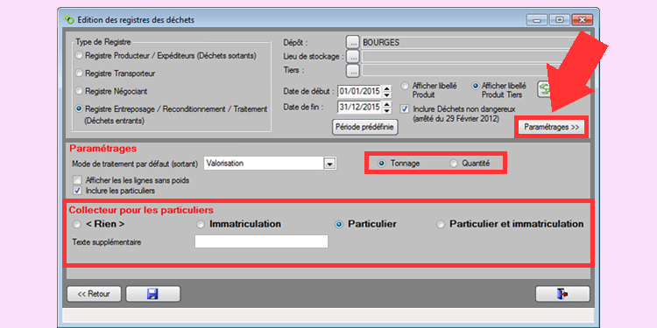Open Tiers browse ellipsis button

point(353,70)
